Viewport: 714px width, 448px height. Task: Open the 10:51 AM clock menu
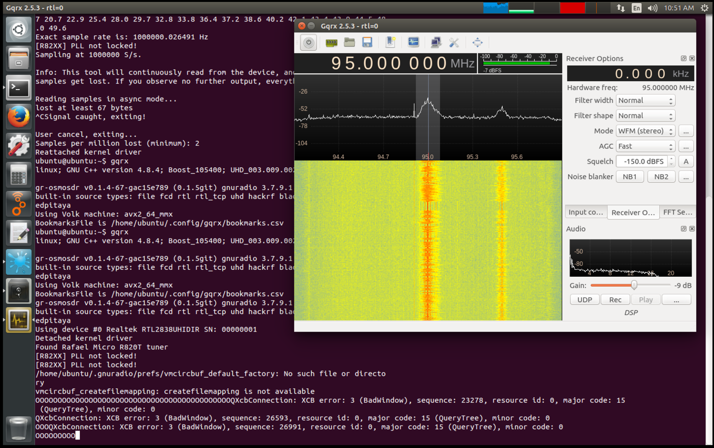[x=679, y=8]
